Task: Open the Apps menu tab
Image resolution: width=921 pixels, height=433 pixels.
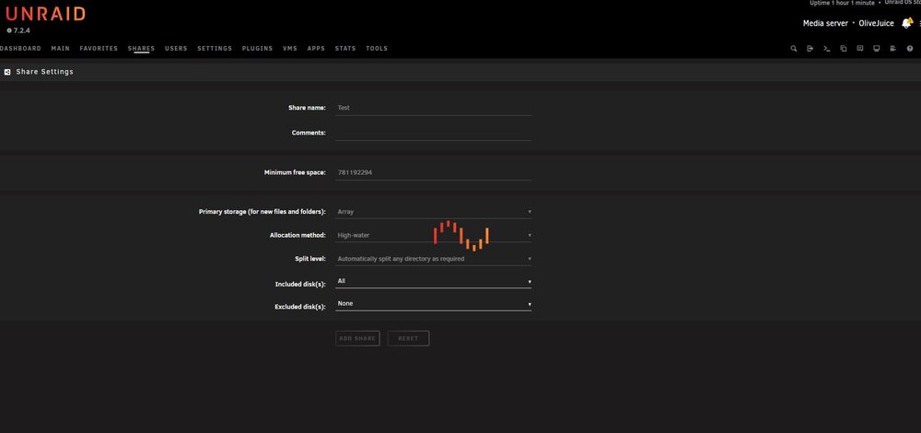Action: [x=316, y=49]
